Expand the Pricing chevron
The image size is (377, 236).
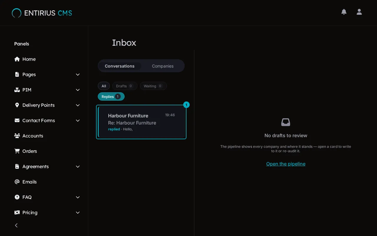(x=78, y=212)
